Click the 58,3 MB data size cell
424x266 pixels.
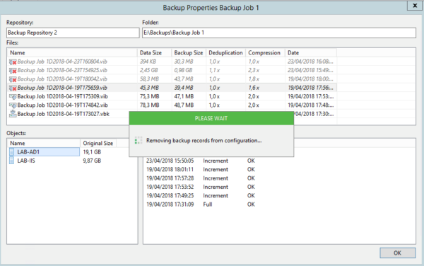pyautogui.click(x=149, y=79)
